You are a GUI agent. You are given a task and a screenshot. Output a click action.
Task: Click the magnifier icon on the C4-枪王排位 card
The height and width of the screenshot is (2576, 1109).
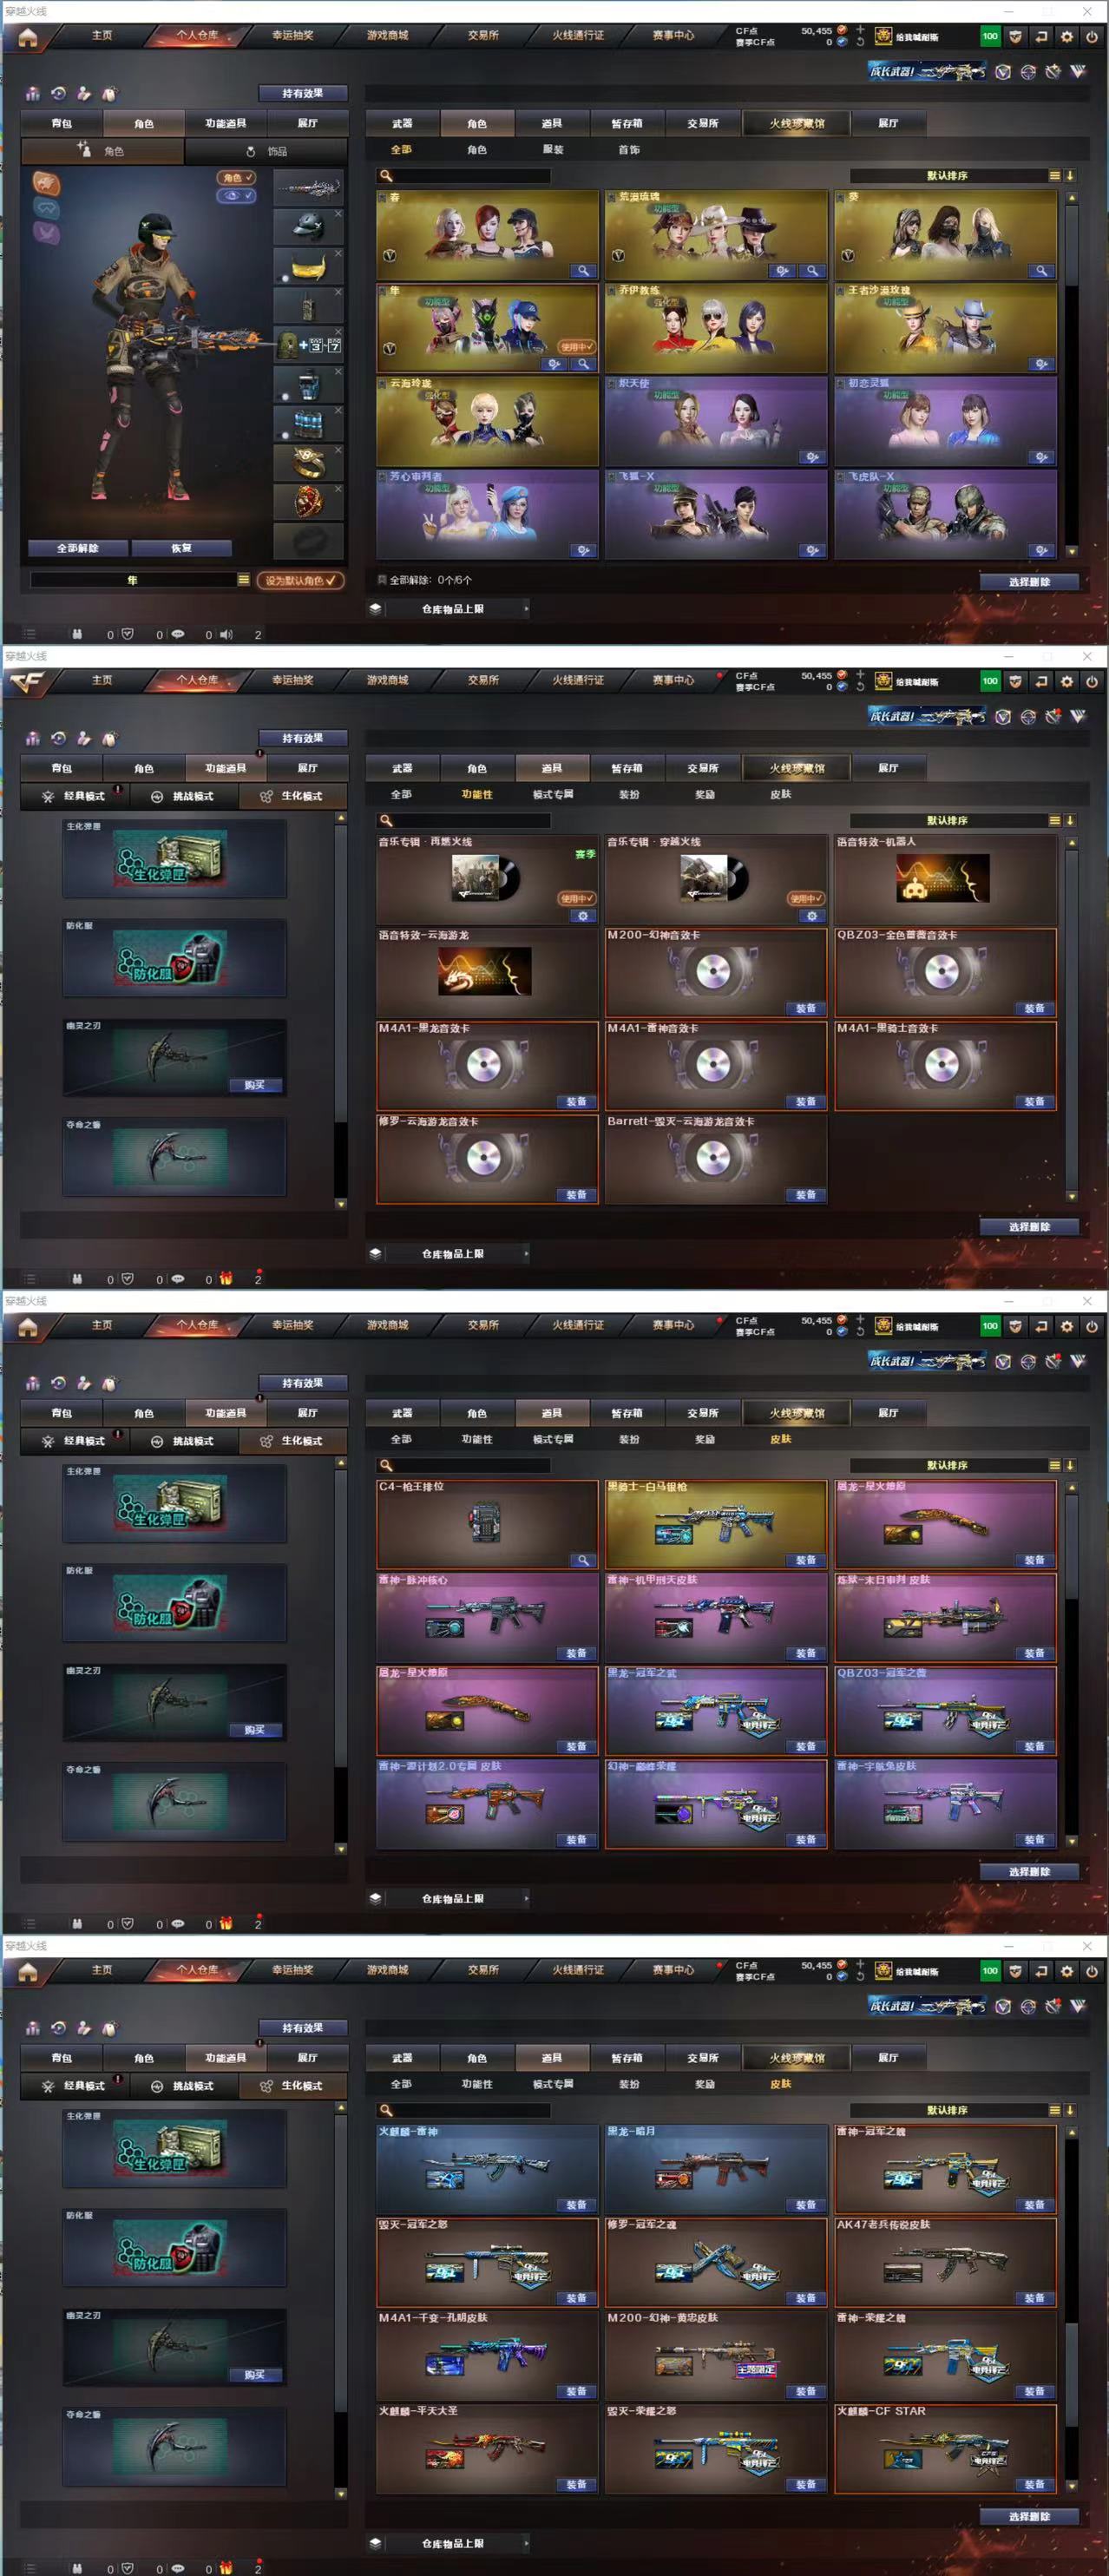click(582, 1560)
